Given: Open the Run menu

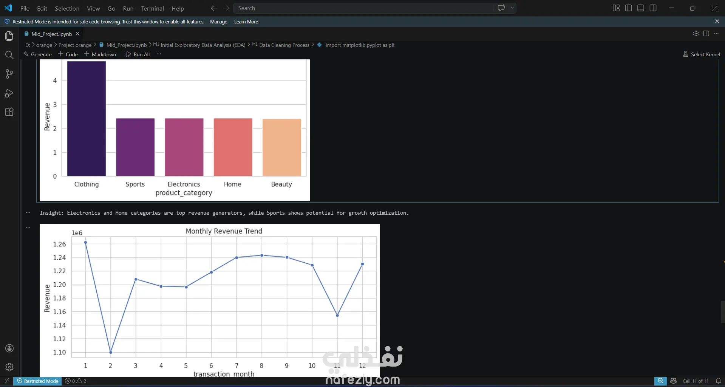Looking at the screenshot, I should (128, 8).
